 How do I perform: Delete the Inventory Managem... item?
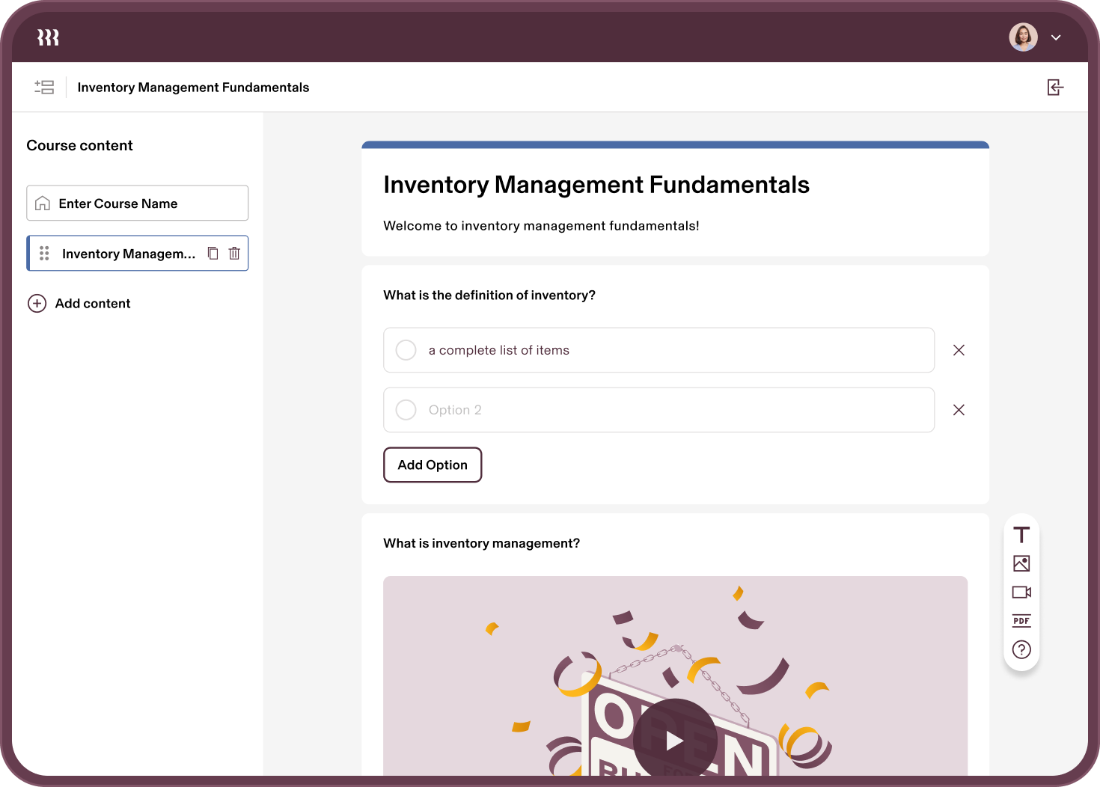tap(234, 254)
